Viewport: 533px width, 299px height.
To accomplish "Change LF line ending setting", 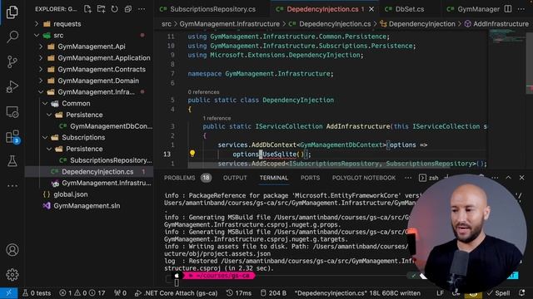I will tap(440, 293).
